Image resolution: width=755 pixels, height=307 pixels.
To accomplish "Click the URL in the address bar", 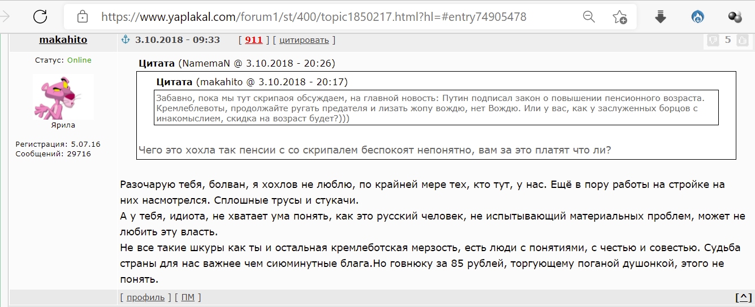I will pyautogui.click(x=314, y=17).
